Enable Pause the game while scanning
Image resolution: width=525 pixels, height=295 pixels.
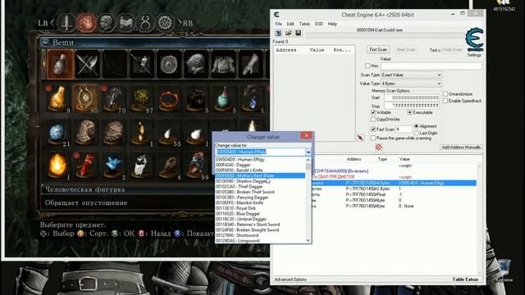[373, 138]
